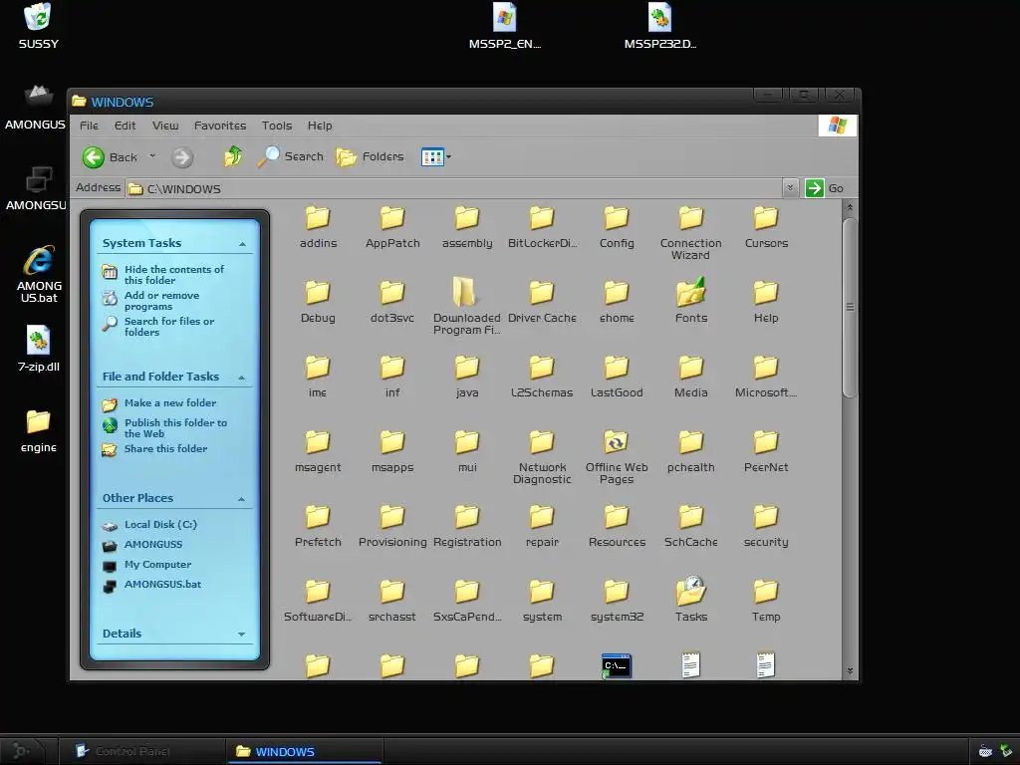1020x765 pixels.
Task: Open the Edit menu
Action: (125, 126)
